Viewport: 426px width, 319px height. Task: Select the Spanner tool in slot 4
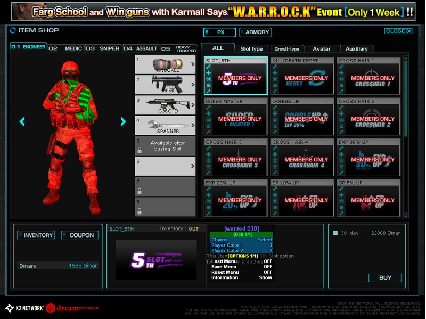pyautogui.click(x=165, y=126)
